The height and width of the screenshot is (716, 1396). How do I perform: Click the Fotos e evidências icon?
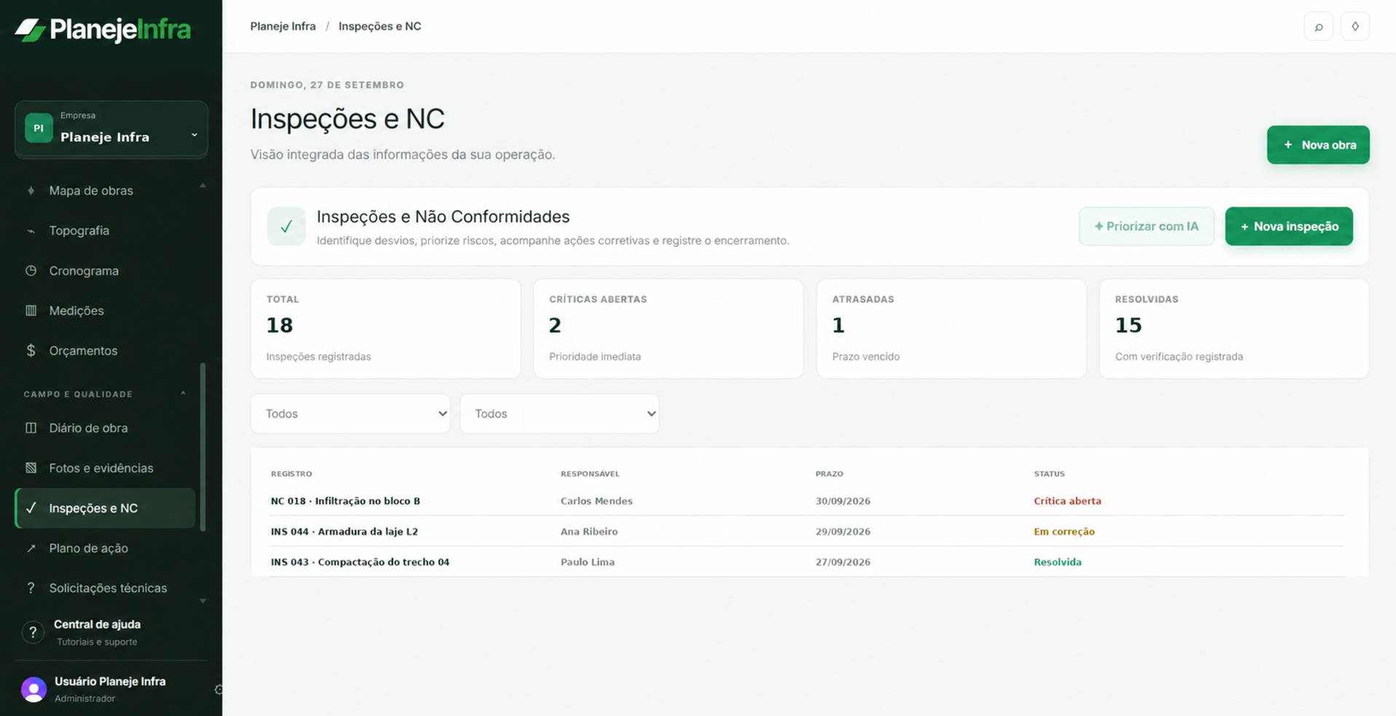point(31,468)
